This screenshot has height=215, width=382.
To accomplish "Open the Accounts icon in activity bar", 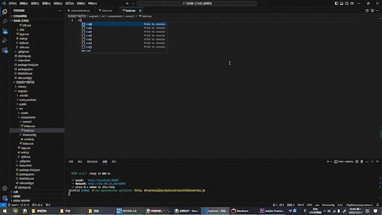I will (x=5, y=188).
